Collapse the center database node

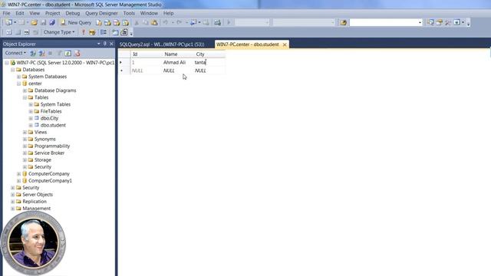coord(18,84)
